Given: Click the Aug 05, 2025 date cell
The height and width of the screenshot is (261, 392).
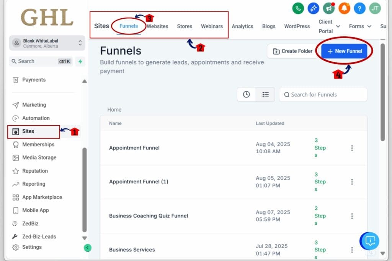Looking at the screenshot, I should pos(273,182).
